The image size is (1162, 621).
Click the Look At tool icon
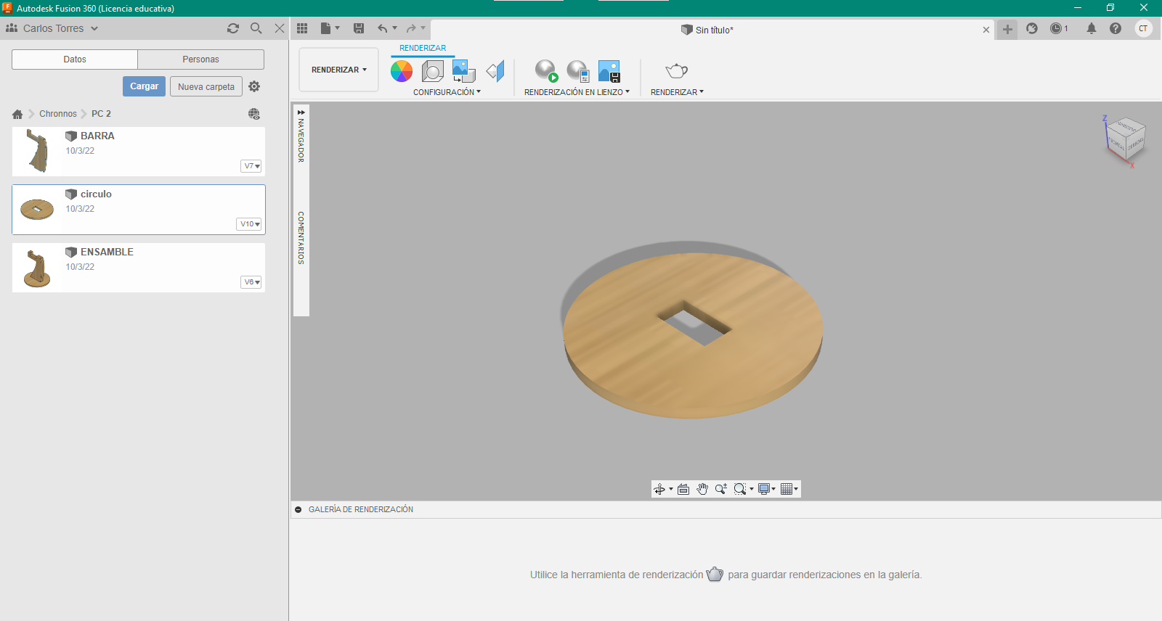(x=683, y=489)
